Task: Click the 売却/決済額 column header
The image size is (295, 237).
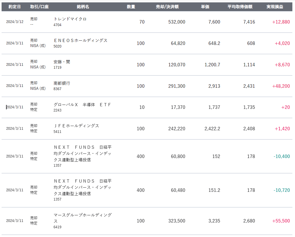Action: pyautogui.click(x=167, y=7)
